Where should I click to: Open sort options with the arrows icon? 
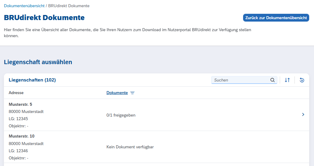click(287, 80)
